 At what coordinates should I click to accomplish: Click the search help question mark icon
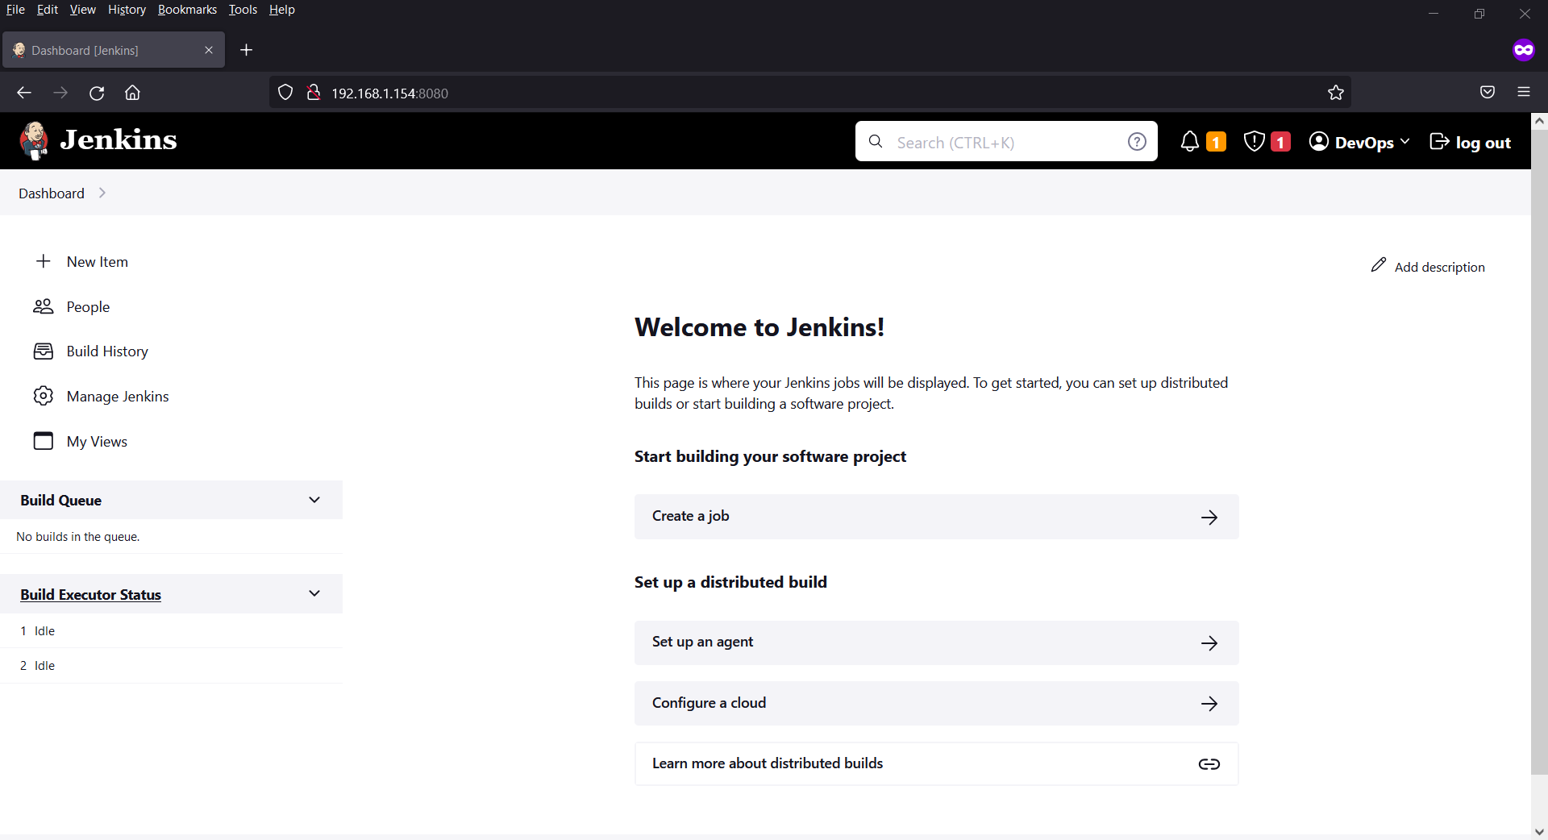point(1137,142)
